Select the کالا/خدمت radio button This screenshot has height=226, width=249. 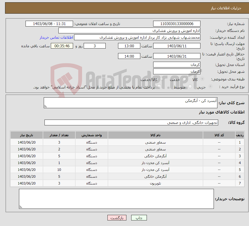click(x=162, y=79)
